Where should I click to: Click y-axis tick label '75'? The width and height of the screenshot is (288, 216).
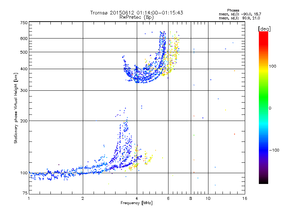tap(25, 193)
